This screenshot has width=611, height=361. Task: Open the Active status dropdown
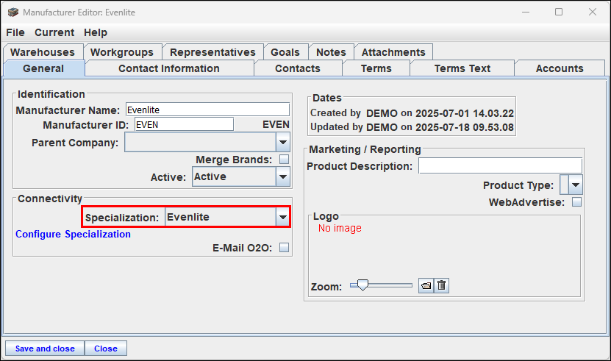(x=283, y=176)
